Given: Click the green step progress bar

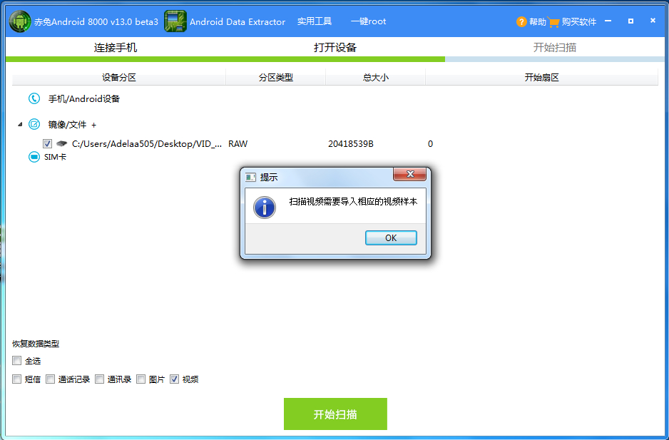Looking at the screenshot, I should coord(225,59).
